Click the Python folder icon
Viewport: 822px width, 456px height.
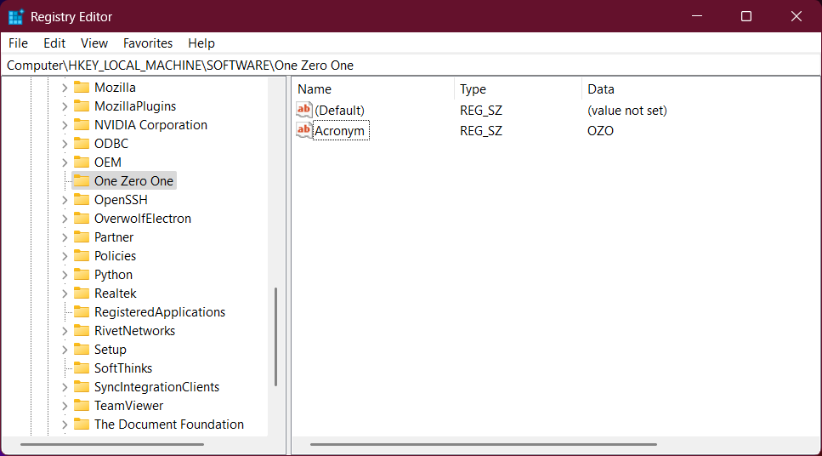(82, 275)
